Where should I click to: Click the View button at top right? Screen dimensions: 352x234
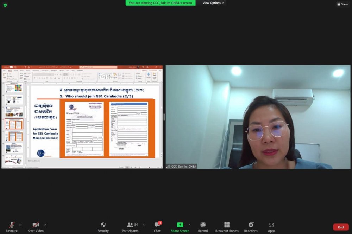tap(342, 4)
